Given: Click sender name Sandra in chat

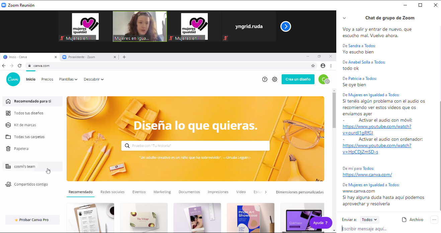Looking at the screenshot, I should (x=354, y=45).
